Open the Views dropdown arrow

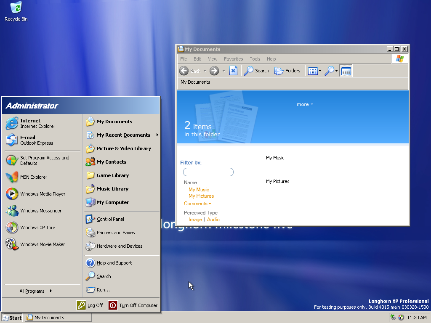pyautogui.click(x=320, y=71)
